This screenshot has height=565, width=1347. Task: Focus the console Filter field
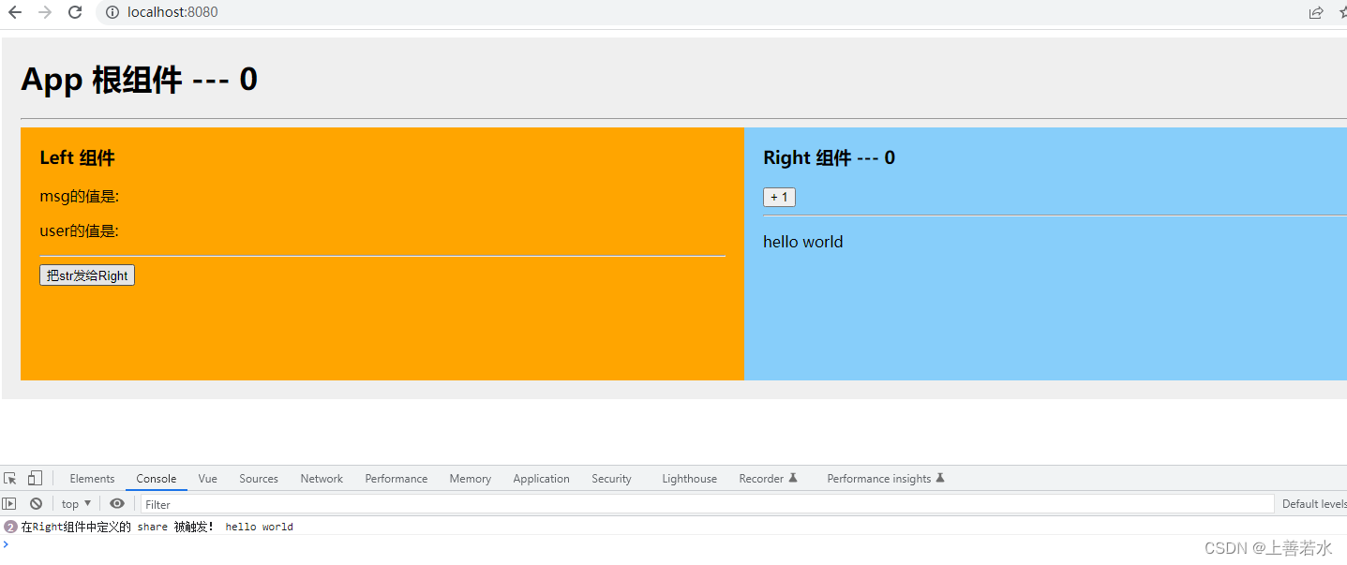[707, 503]
